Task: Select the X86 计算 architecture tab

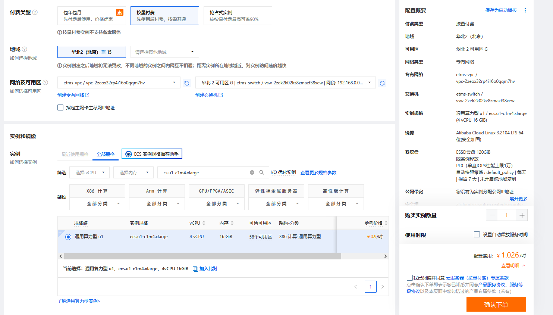Action: pos(97,191)
